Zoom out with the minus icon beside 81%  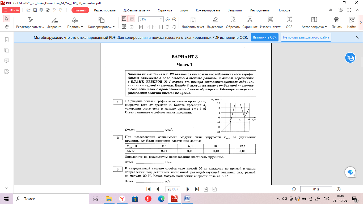[168, 19]
